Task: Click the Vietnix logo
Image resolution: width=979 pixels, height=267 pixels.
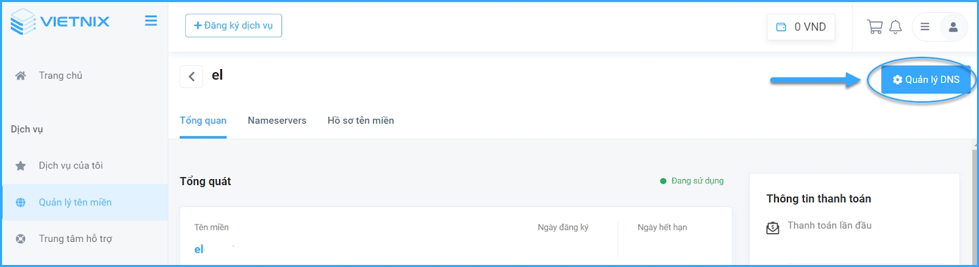Action: pyautogui.click(x=60, y=22)
